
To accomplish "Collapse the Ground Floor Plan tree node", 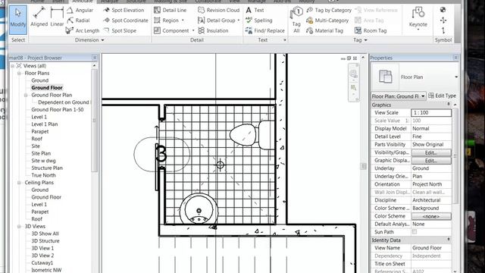I will pos(26,95).
